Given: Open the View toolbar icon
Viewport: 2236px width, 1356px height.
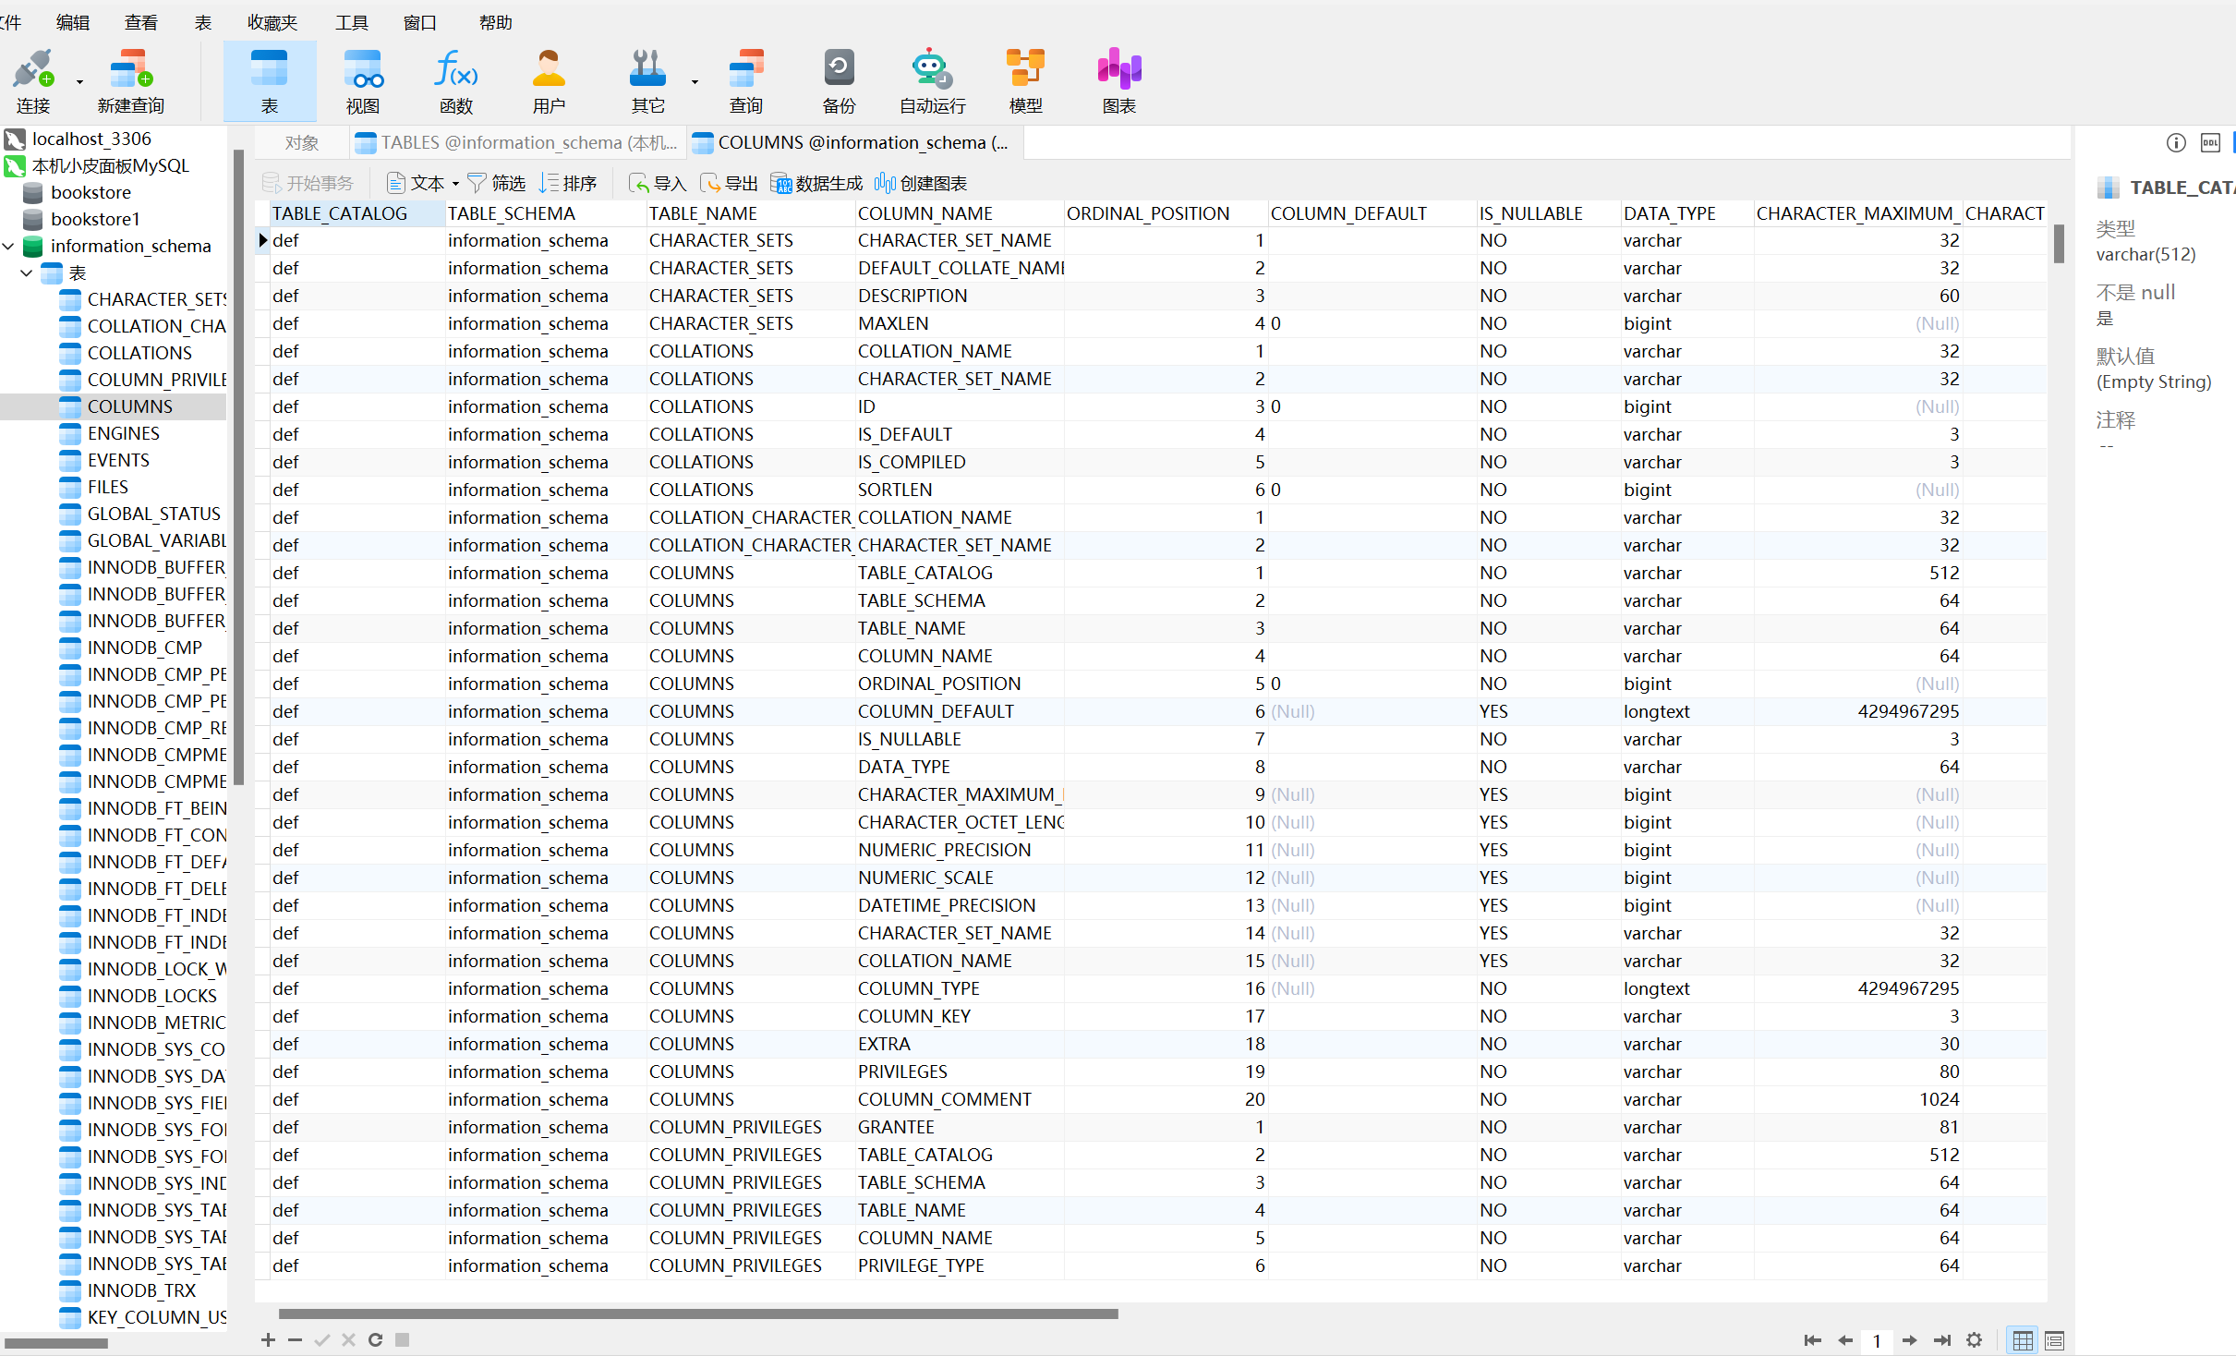Looking at the screenshot, I should coord(363,69).
